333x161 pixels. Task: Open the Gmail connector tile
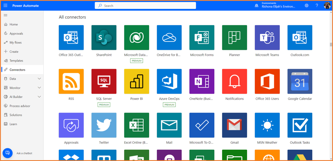click(234, 125)
